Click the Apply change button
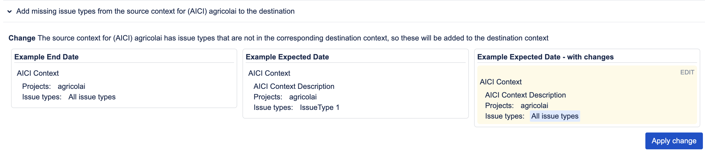Image resolution: width=705 pixels, height=153 pixels. (674, 141)
